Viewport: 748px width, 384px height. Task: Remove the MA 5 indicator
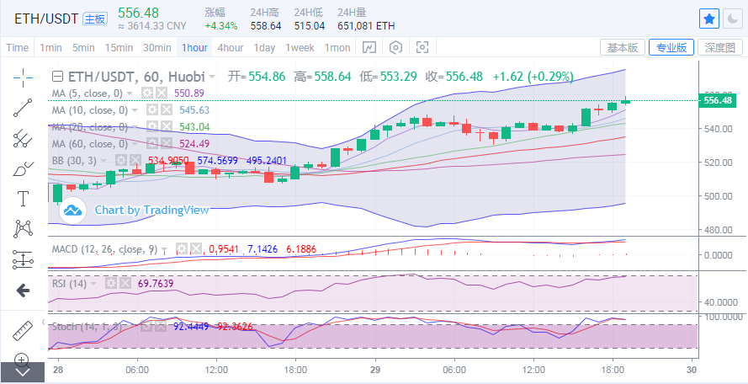coord(162,93)
